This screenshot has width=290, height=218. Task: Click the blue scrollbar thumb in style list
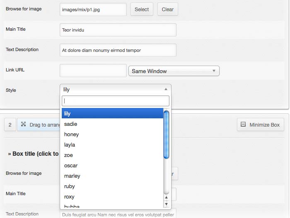pos(167,134)
